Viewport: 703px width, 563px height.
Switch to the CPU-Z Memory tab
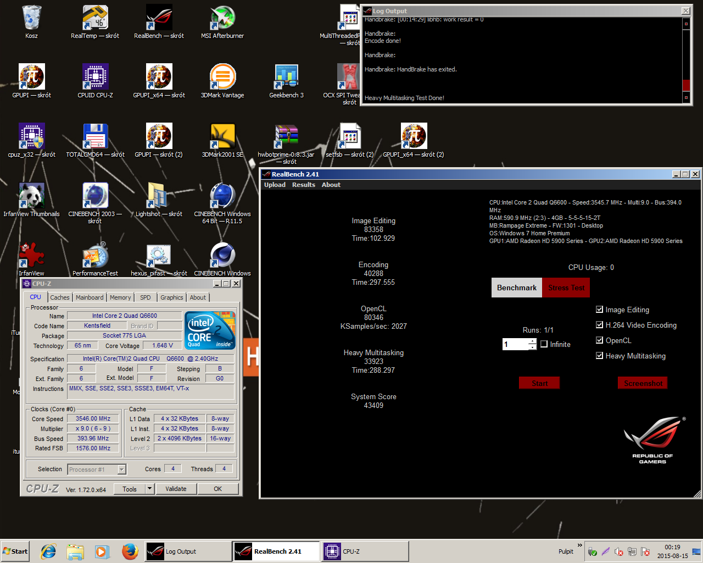120,297
